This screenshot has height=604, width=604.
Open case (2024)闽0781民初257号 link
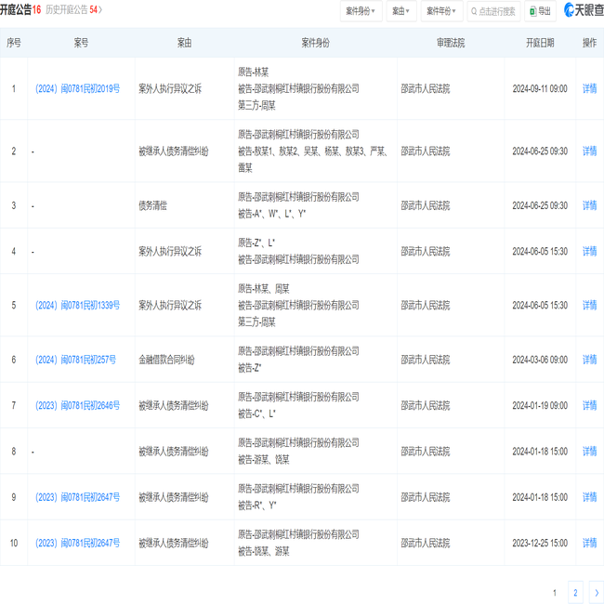point(75,360)
